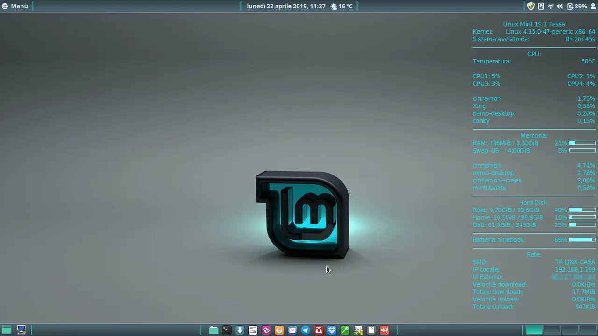Click the weather applet showing 16 °C
The image size is (598, 336).
[x=342, y=6]
